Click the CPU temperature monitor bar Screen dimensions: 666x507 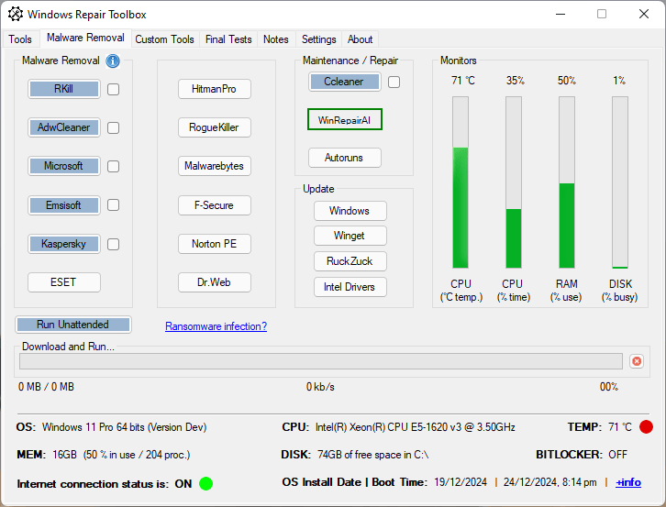point(461,182)
